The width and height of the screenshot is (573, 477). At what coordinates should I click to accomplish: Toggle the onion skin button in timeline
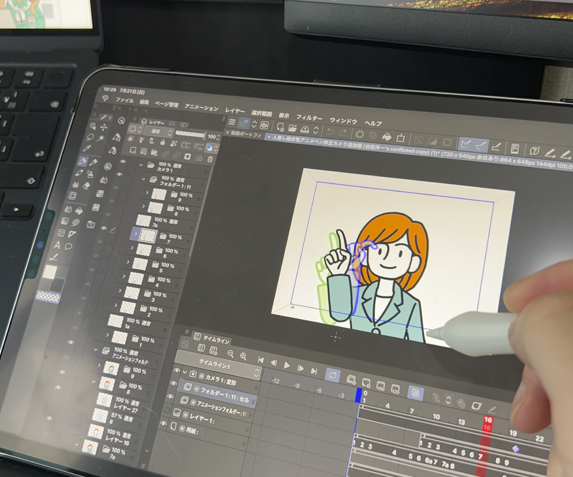point(415,393)
